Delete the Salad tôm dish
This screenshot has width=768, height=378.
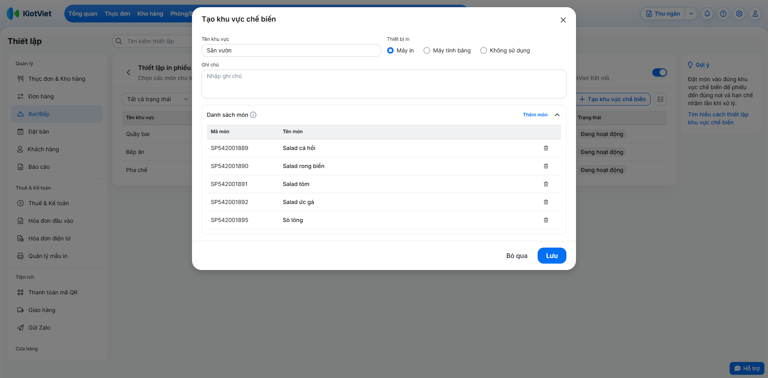tap(546, 184)
